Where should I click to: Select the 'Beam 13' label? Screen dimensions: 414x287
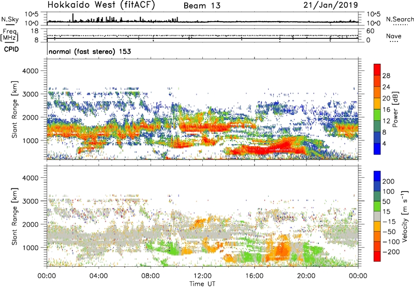(202, 6)
